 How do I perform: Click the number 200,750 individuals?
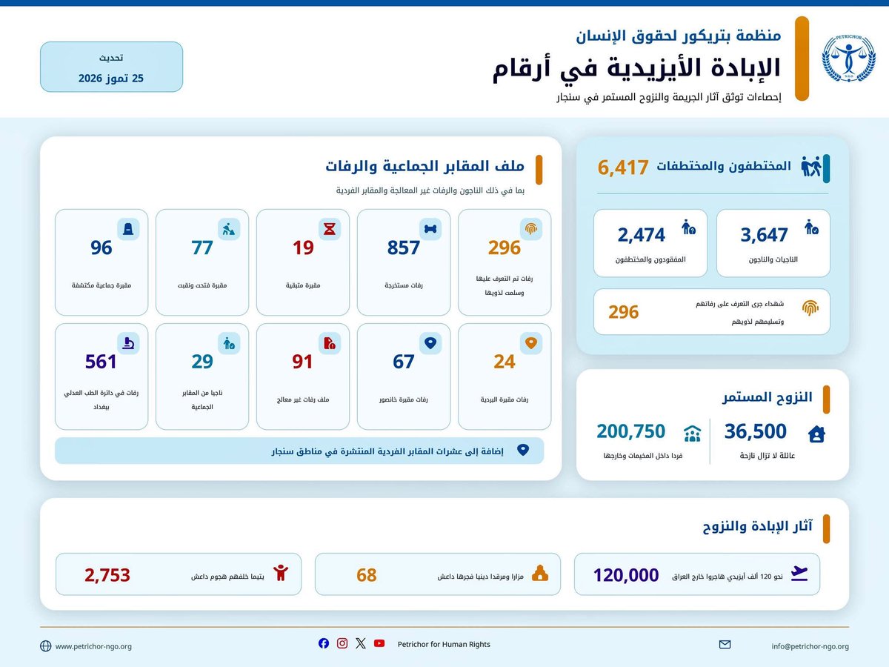631,431
